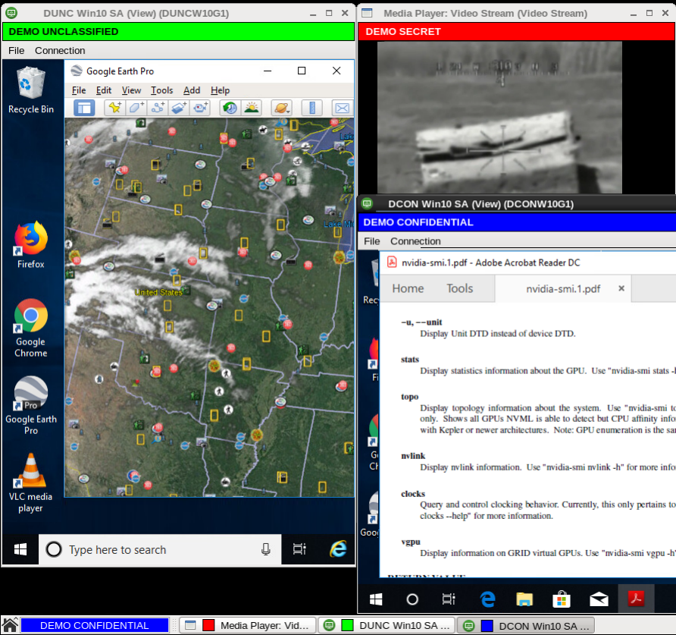Select the nvidia-smi.1.pdf document tab
Image resolution: width=676 pixels, height=635 pixels.
[563, 289]
